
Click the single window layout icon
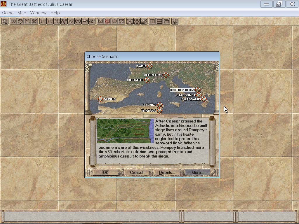[166, 21]
